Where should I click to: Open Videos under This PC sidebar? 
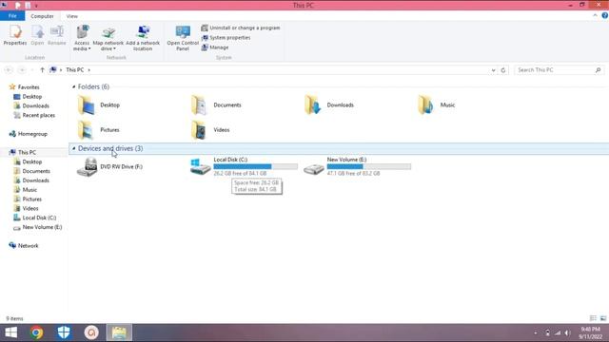point(30,208)
